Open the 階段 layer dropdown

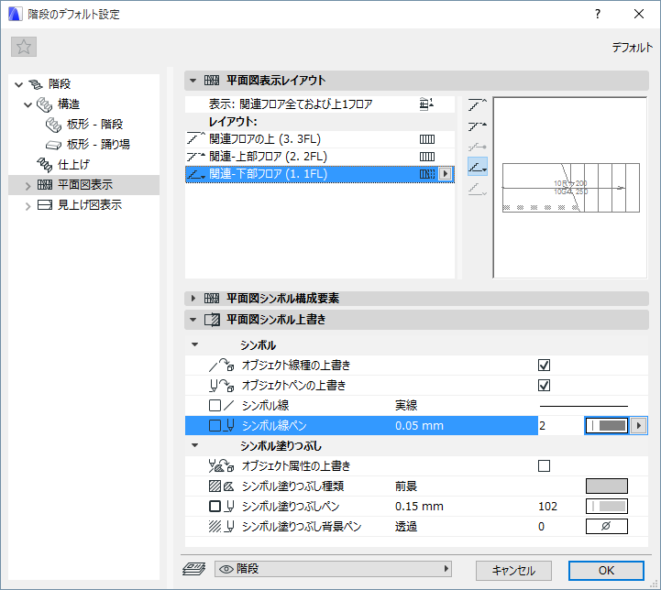click(x=333, y=569)
